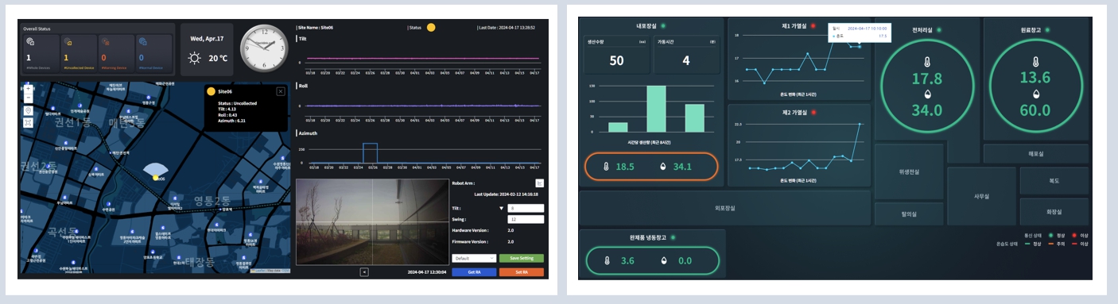Click the production count value 50
The height and width of the screenshot is (304, 1118).
[616, 61]
